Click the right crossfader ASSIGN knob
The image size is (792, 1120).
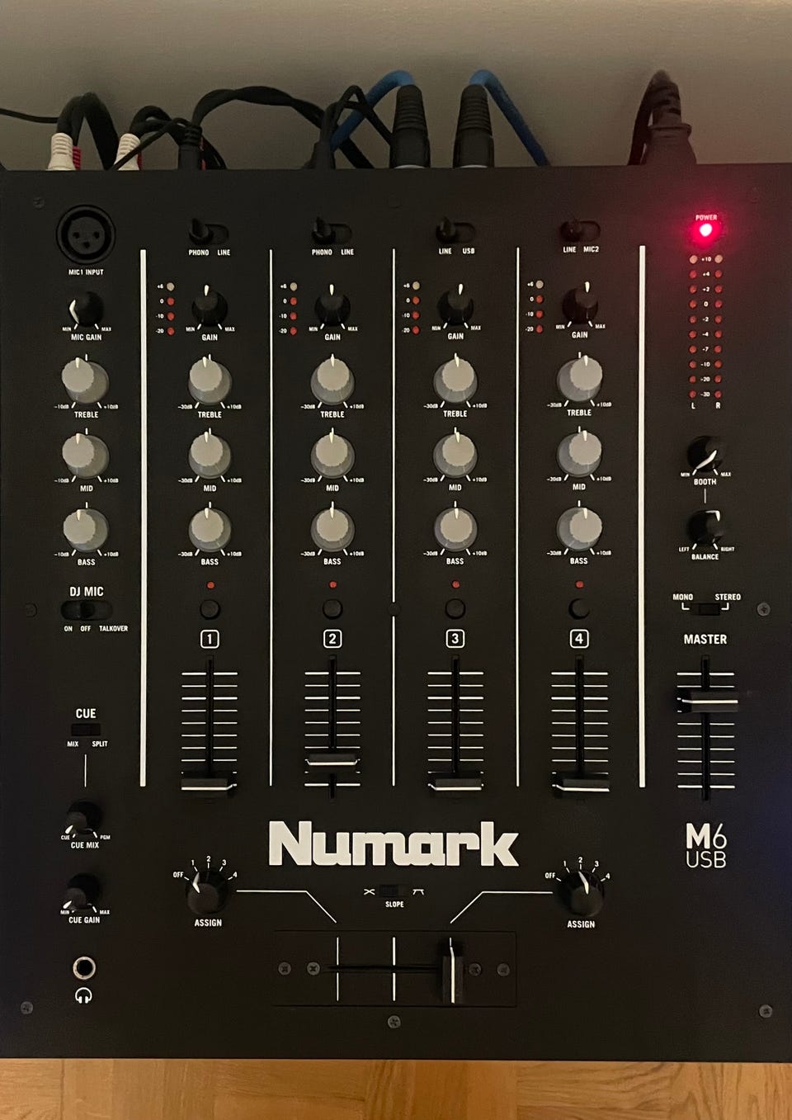(581, 892)
